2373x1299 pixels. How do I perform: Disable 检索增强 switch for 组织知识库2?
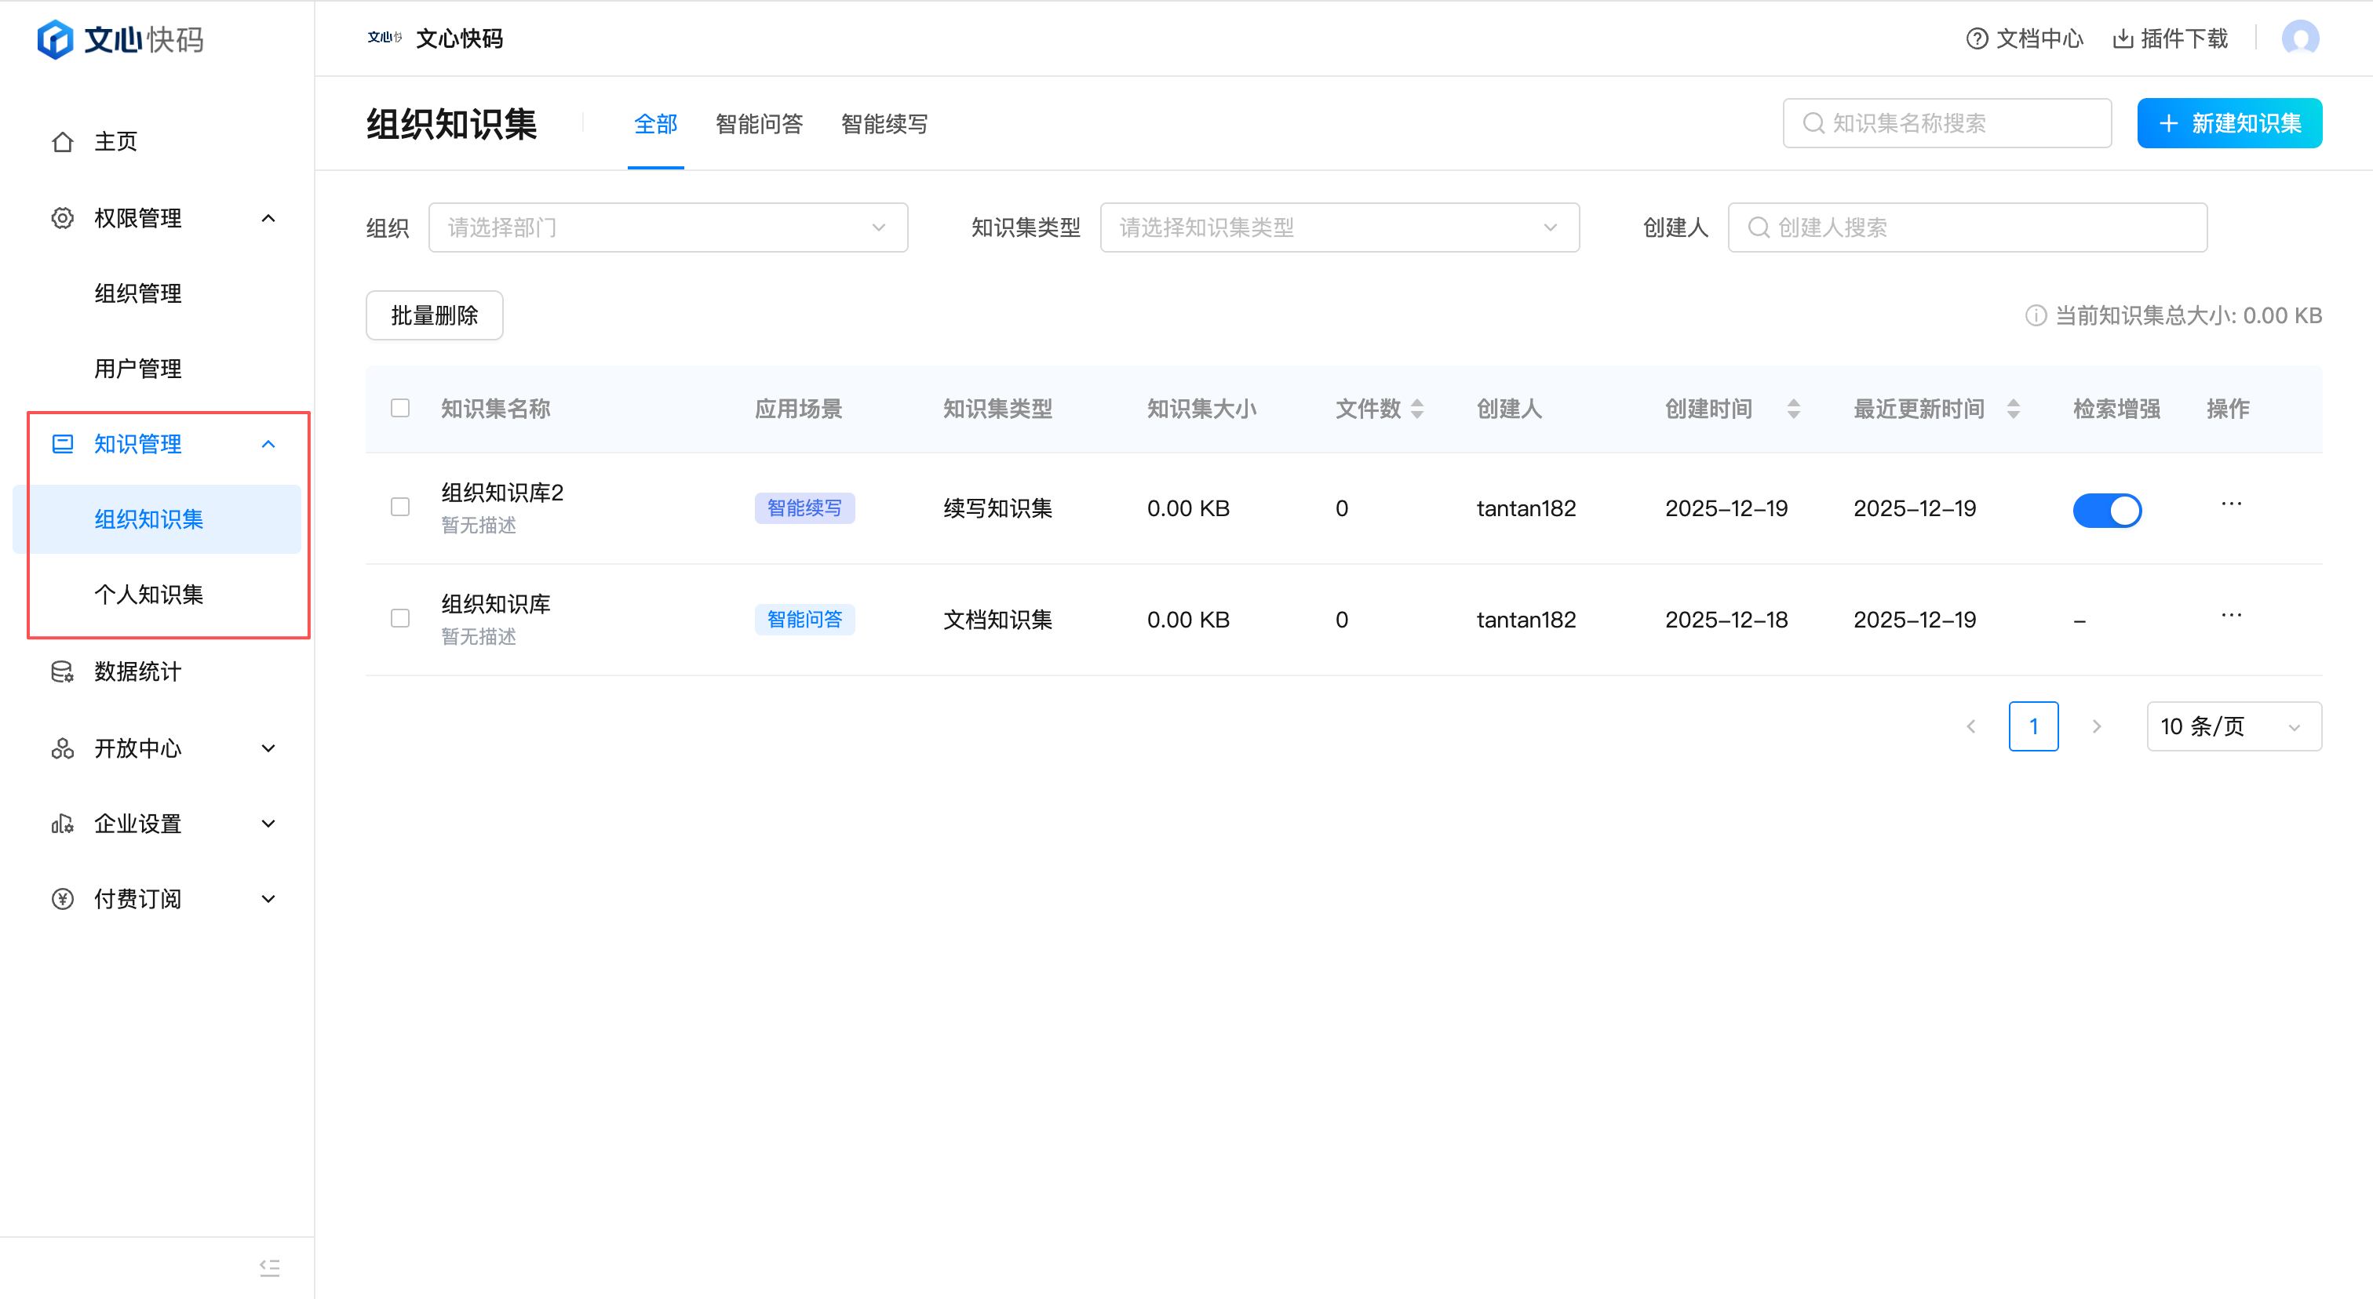[x=2107, y=509]
